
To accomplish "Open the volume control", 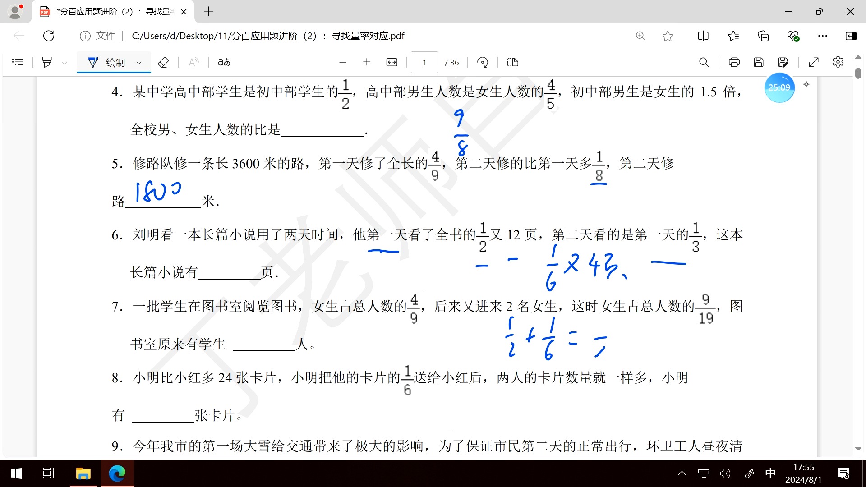I will coord(725,473).
